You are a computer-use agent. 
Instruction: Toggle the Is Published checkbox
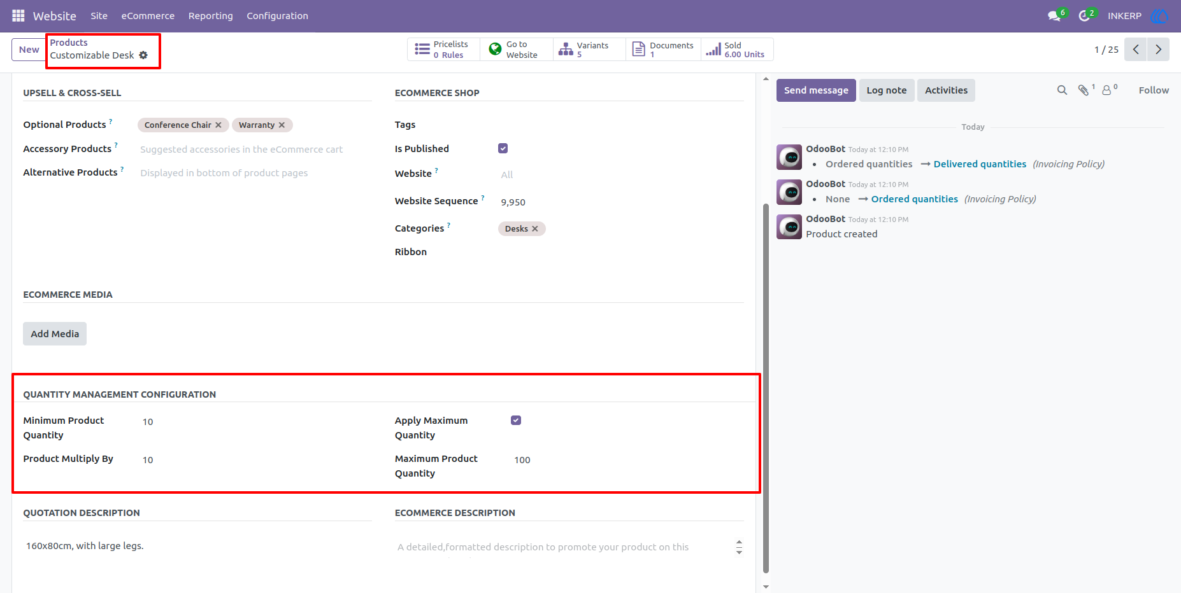coord(503,148)
